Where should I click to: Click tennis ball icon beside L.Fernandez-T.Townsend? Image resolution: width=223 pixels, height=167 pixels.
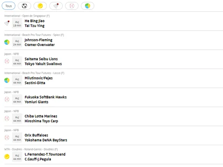7,157
